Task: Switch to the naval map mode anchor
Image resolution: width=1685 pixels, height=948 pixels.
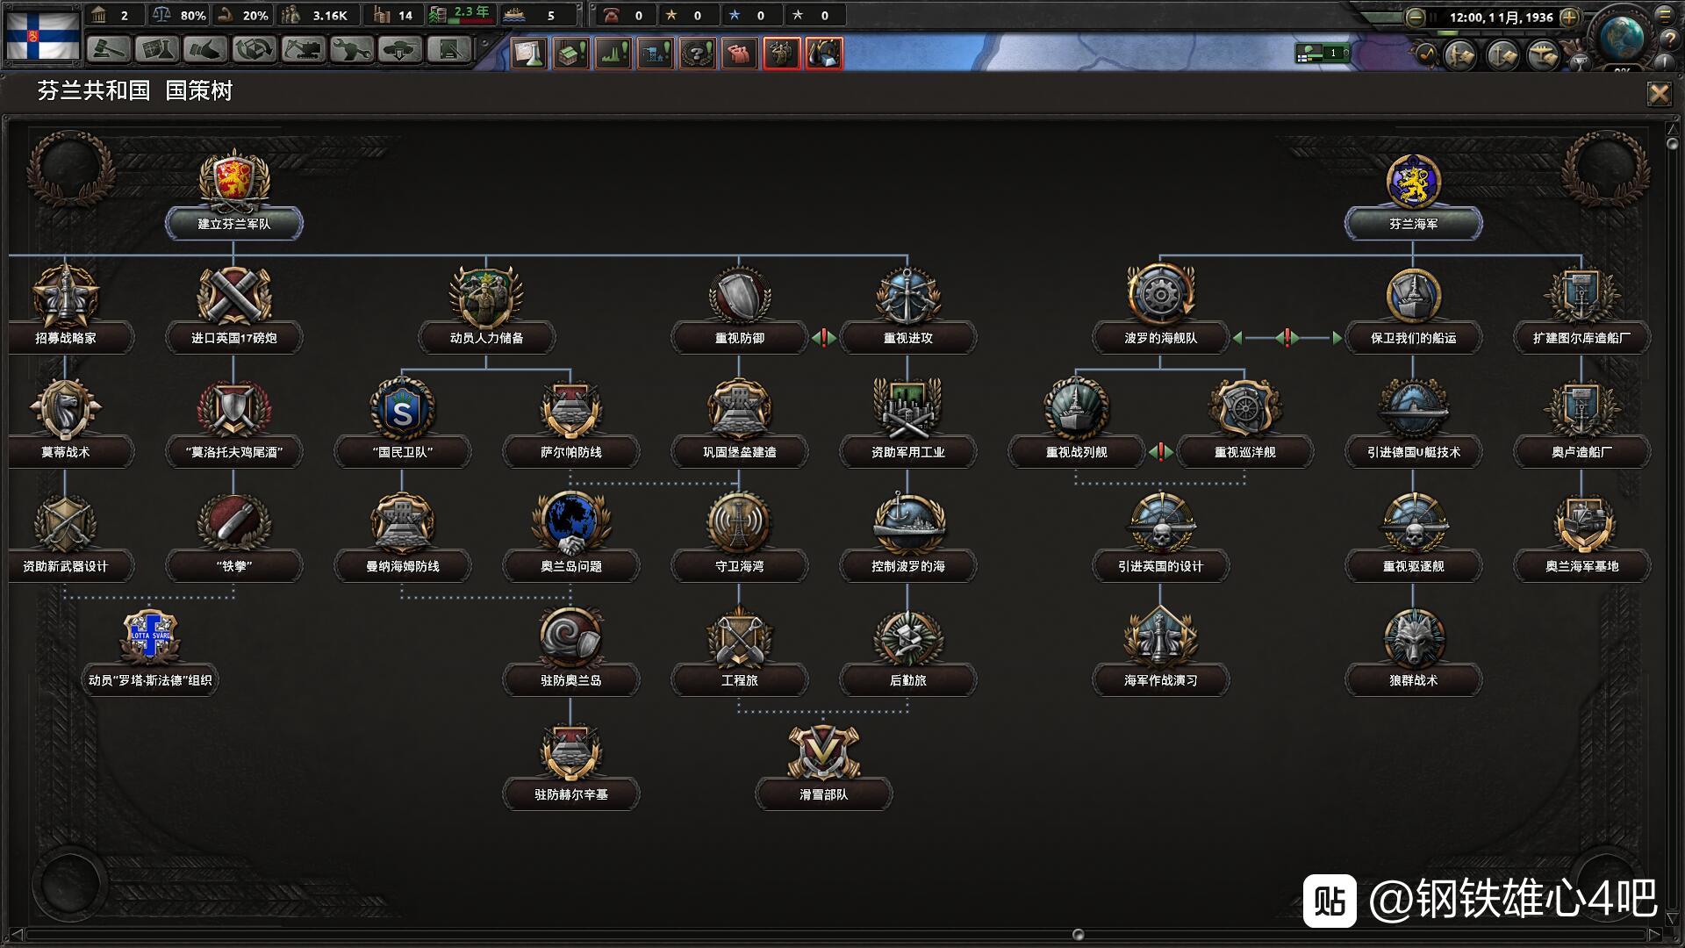Action: (x=1502, y=55)
